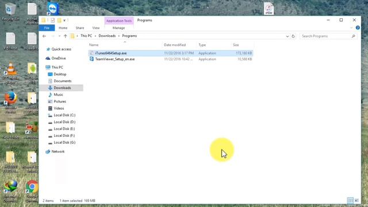Open Explorer Help question mark icon

click(358, 28)
